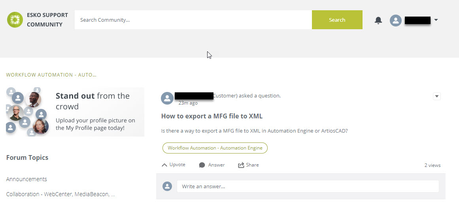
Task: Open the Announcements forum topic
Action: click(26, 179)
